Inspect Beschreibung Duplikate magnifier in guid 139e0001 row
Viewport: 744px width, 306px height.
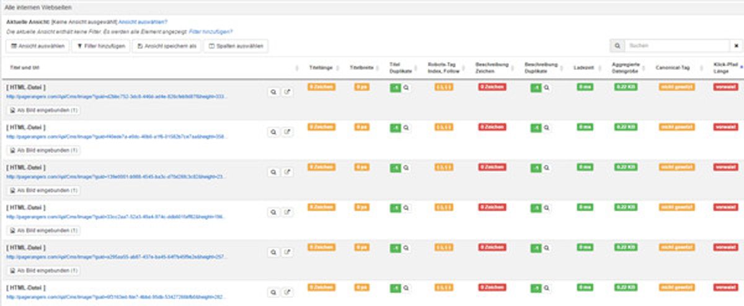[547, 168]
